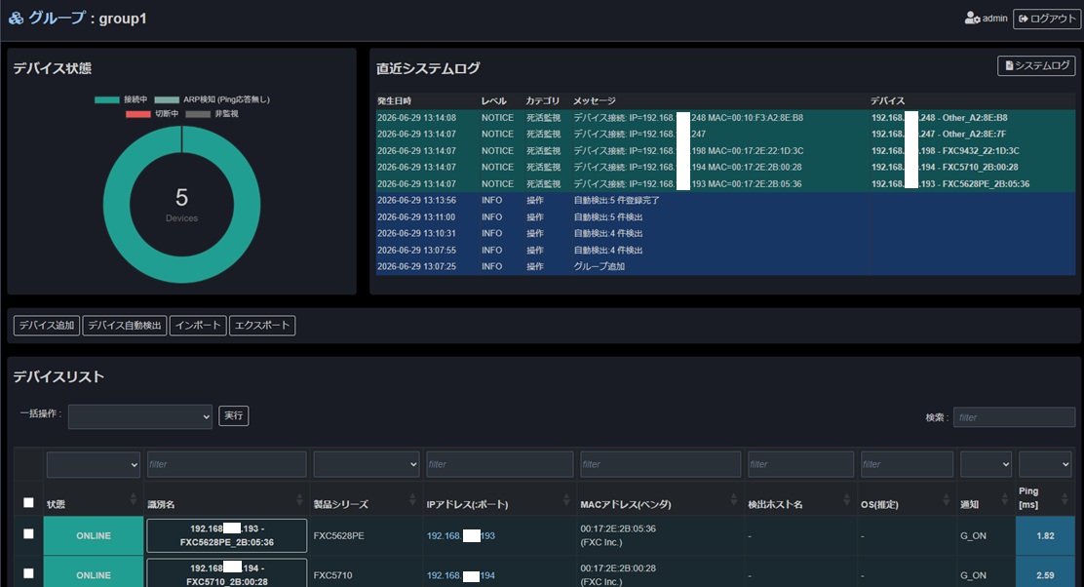This screenshot has height=587, width=1084.
Task: Sort by 識別名 using its sort arrows
Action: [x=299, y=499]
